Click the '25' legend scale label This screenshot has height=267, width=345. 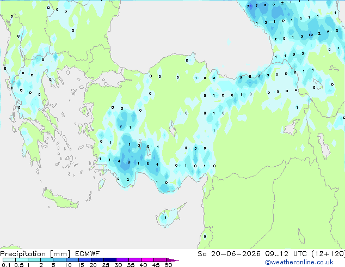coord(106,265)
